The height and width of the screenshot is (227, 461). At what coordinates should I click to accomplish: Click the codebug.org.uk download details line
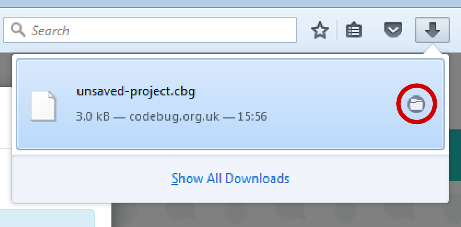click(172, 117)
